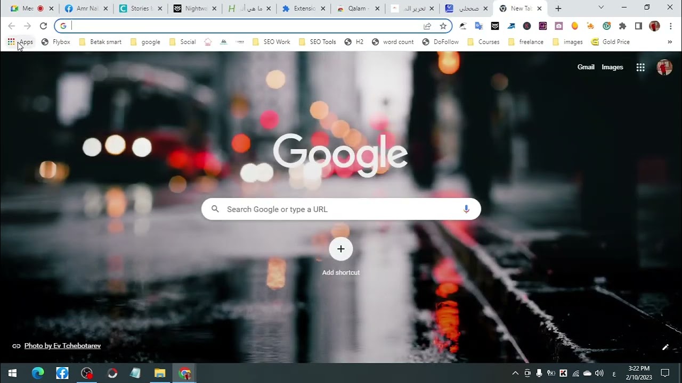The height and width of the screenshot is (383, 682).
Task: Launch Microsoft Edge from the taskbar
Action: (38, 373)
